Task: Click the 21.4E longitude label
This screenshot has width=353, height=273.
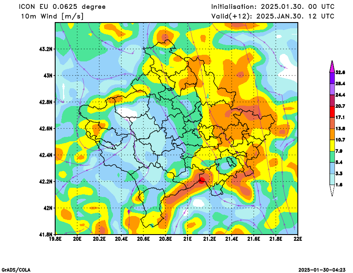Action: [x=232, y=239]
